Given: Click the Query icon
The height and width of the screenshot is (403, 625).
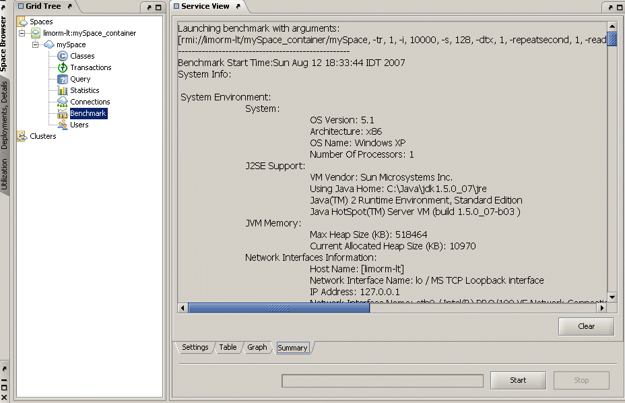Looking at the screenshot, I should (63, 79).
